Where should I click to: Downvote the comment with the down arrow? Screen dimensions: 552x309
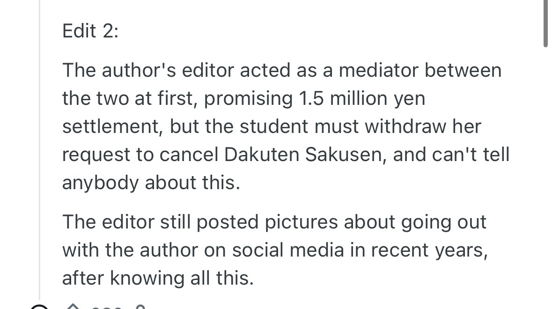tap(140, 307)
